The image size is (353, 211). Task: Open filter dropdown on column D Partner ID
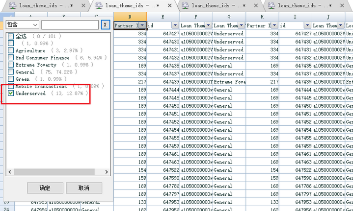[142, 25]
